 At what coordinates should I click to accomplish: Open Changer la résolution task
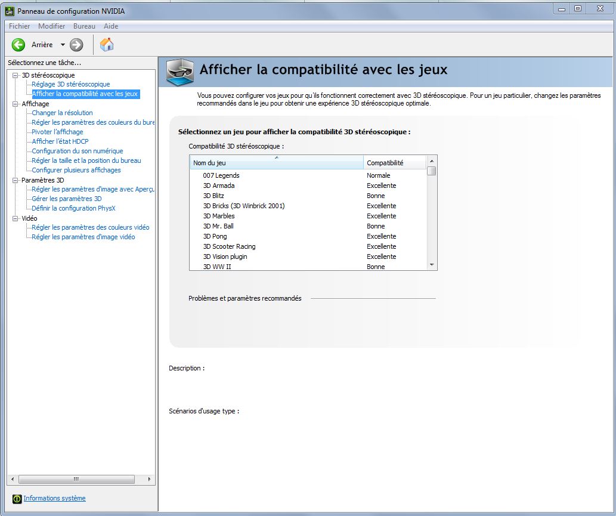tap(62, 113)
